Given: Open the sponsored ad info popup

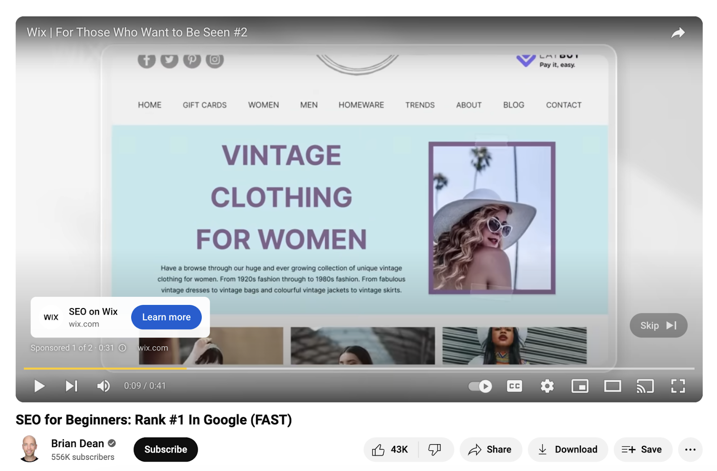Looking at the screenshot, I should tap(121, 347).
